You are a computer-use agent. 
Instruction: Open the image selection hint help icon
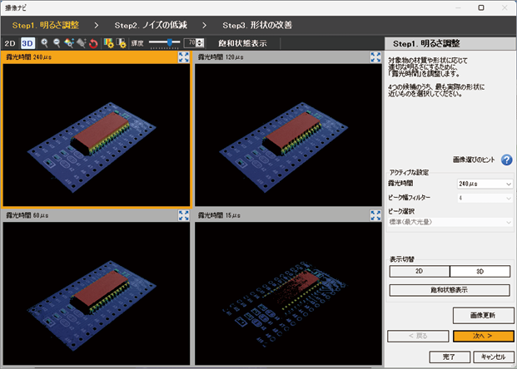(506, 160)
